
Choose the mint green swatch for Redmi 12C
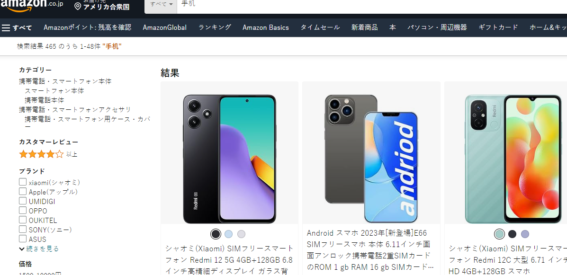tap(499, 234)
